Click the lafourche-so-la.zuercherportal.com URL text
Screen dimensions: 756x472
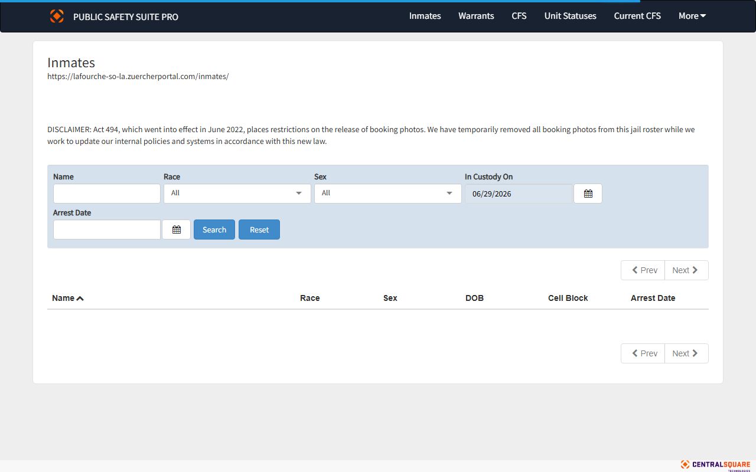click(x=138, y=77)
